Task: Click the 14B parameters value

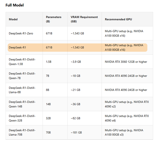Action: (48, 104)
